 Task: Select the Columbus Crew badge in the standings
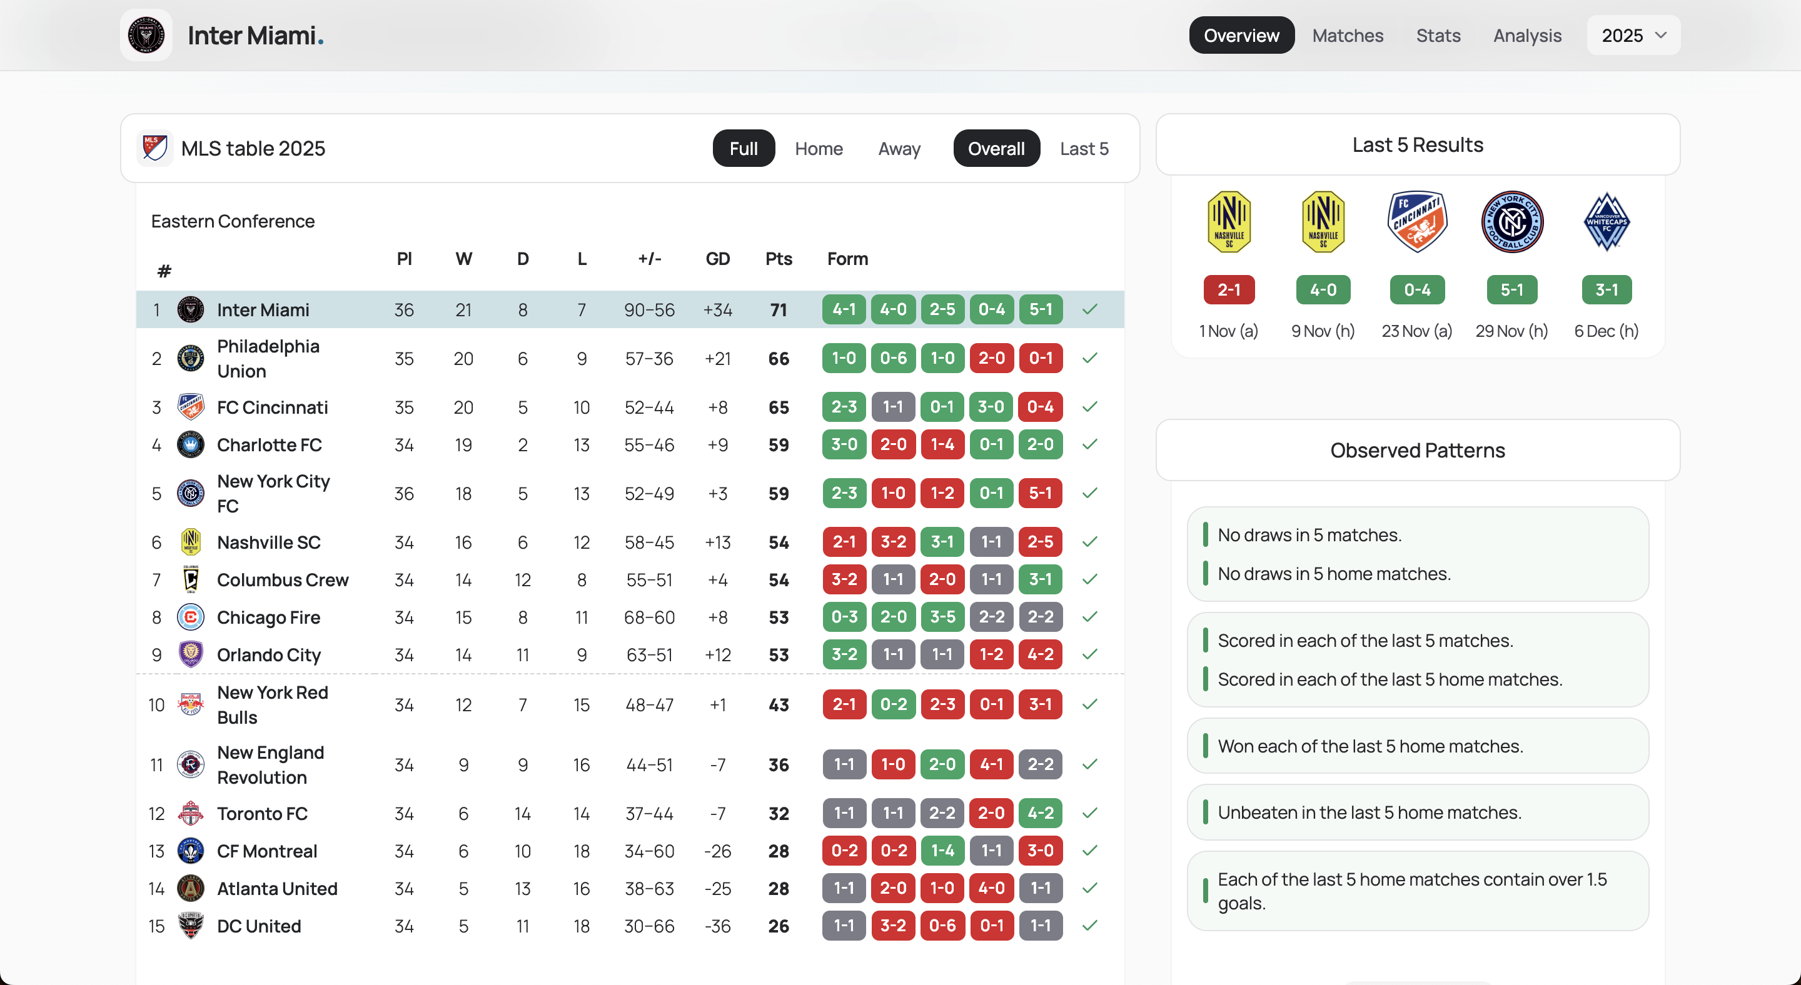point(191,579)
